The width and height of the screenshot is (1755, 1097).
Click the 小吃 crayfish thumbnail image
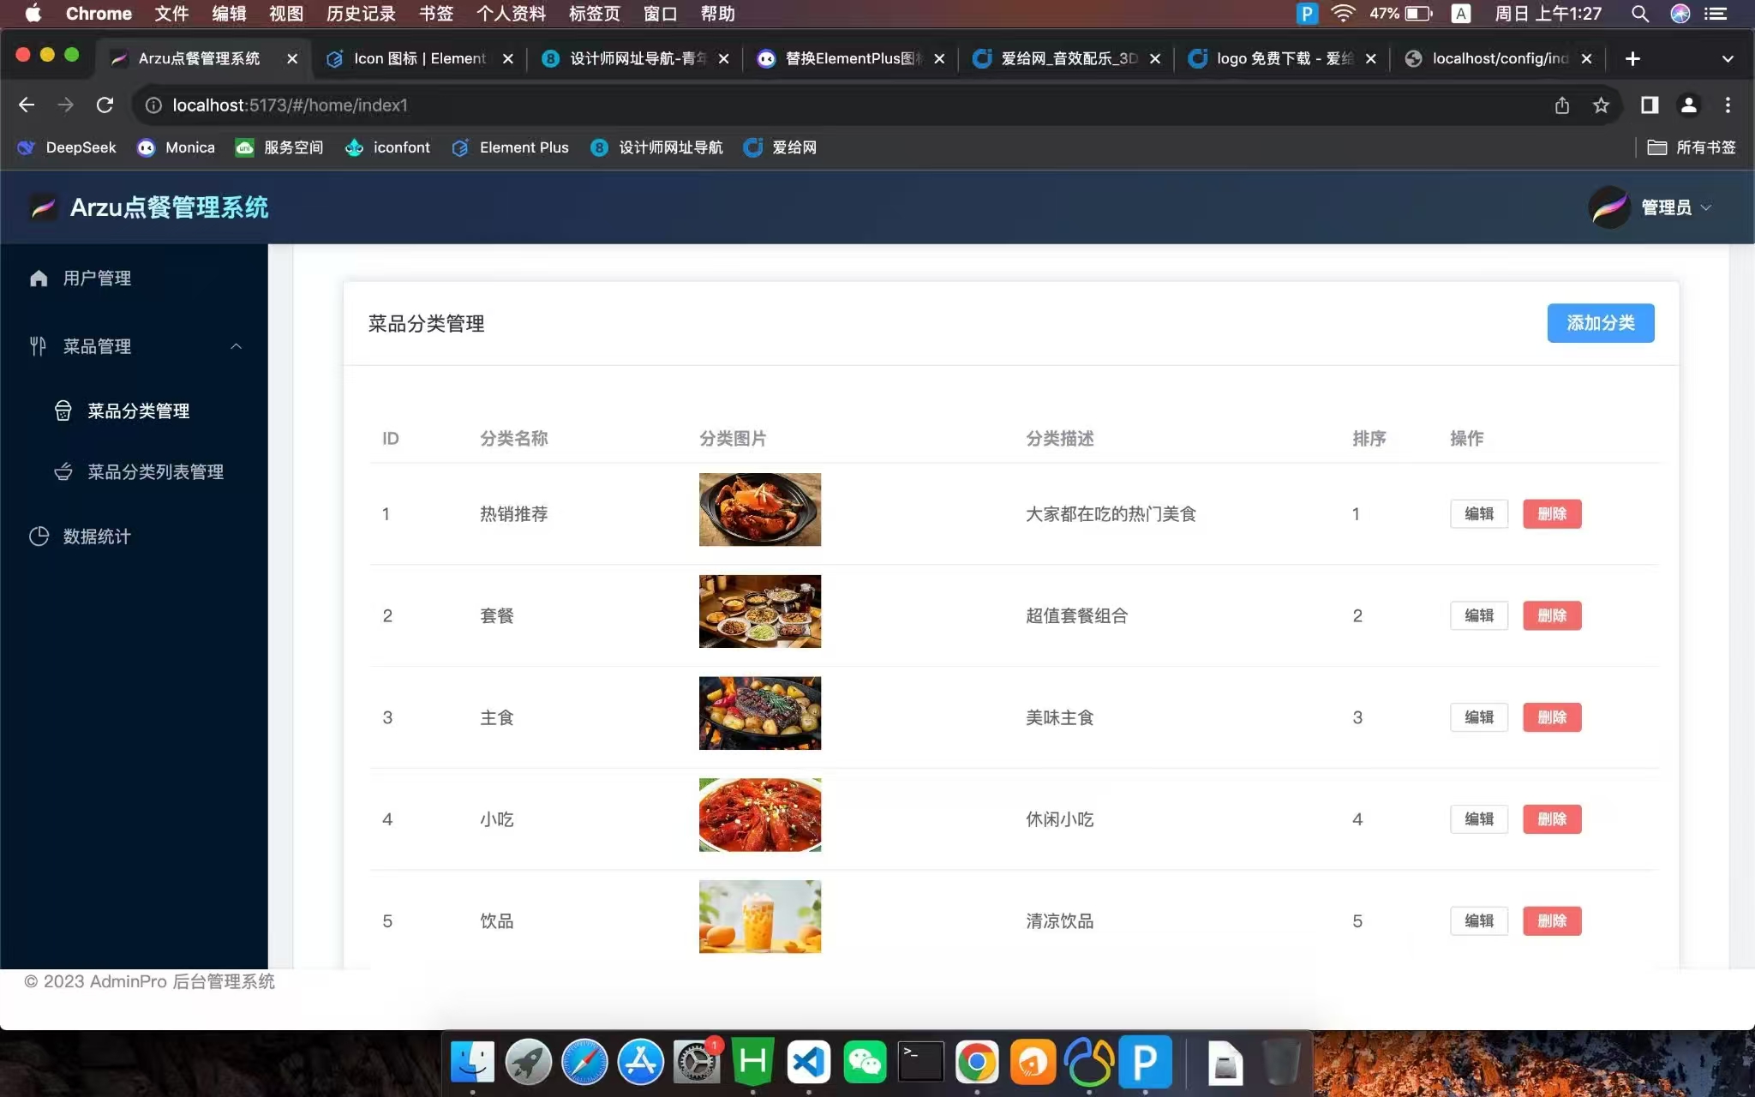(x=759, y=815)
